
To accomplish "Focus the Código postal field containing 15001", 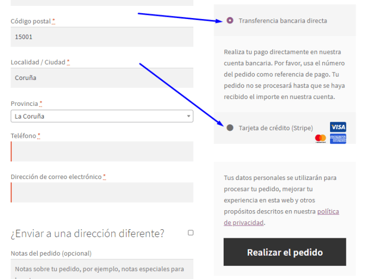I will [x=102, y=37].
